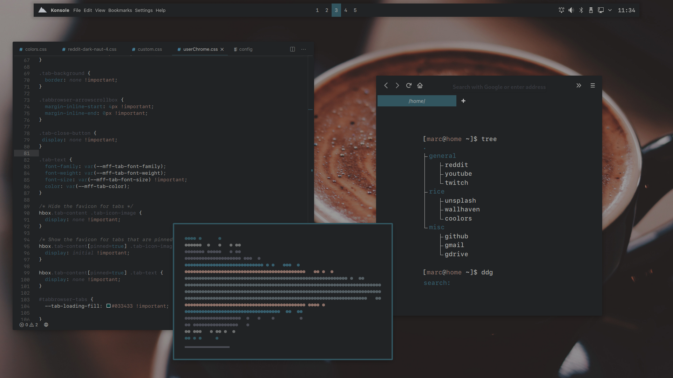Switch to workspace 4 in the top bar

(346, 10)
